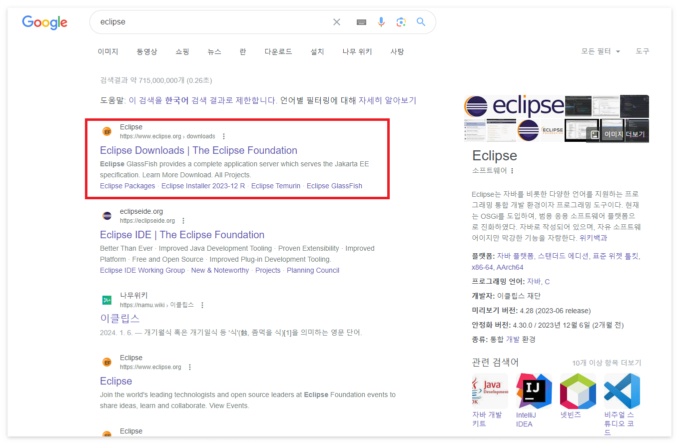The height and width of the screenshot is (444, 679).
Task: Open the Eclipse result above Join the world's
Action: pos(116,381)
